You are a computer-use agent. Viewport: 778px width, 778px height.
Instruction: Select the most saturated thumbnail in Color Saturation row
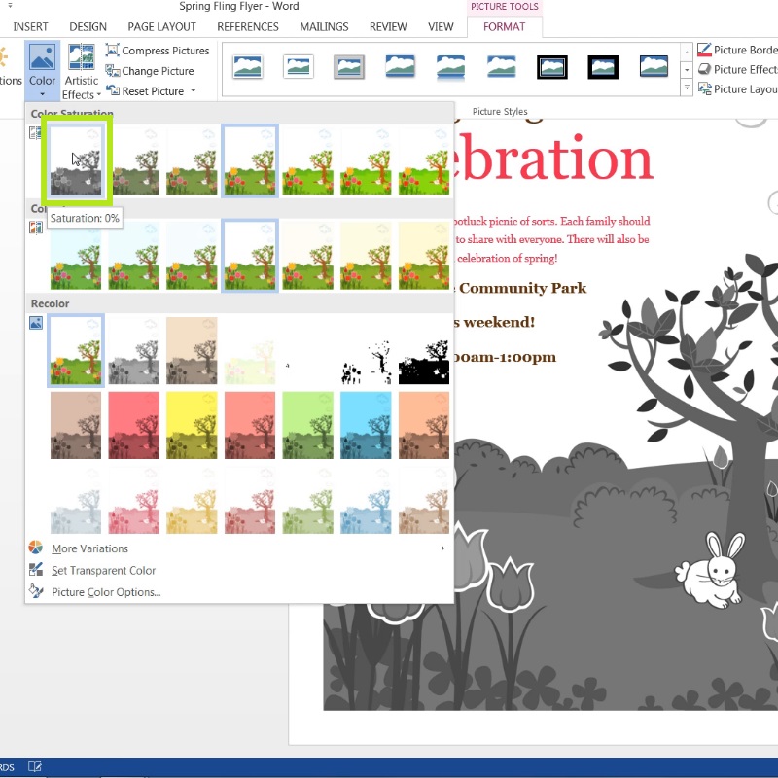click(x=424, y=160)
